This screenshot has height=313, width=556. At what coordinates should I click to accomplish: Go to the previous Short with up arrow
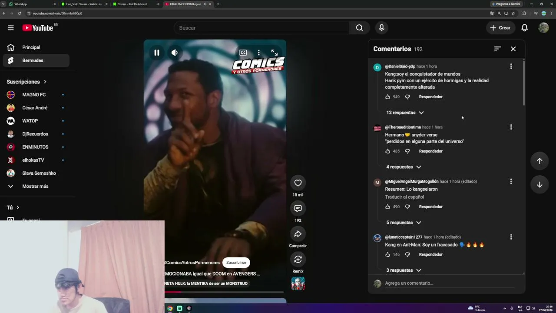tap(539, 161)
